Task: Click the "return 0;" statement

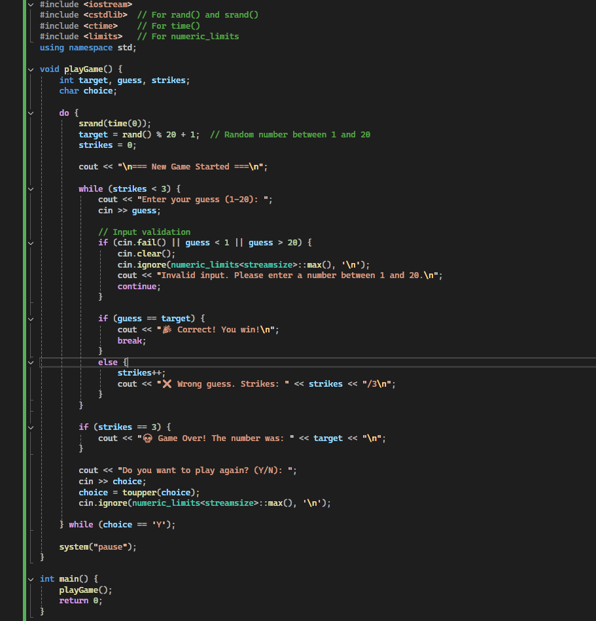Action: [x=80, y=601]
